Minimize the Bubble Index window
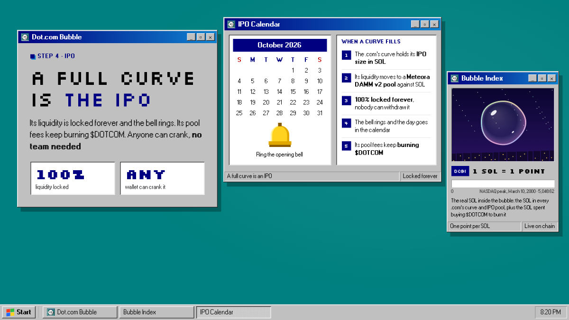Image resolution: width=569 pixels, height=320 pixels. pyautogui.click(x=533, y=78)
